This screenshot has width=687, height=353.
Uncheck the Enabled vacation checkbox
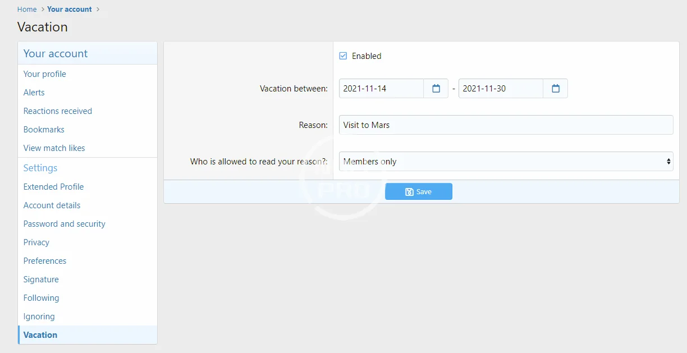[343, 56]
